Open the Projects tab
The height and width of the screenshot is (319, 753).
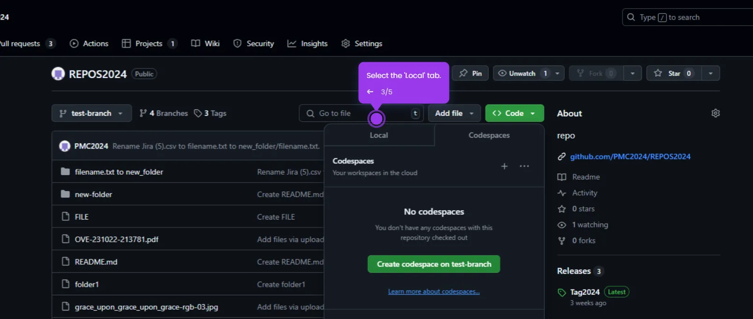click(149, 43)
